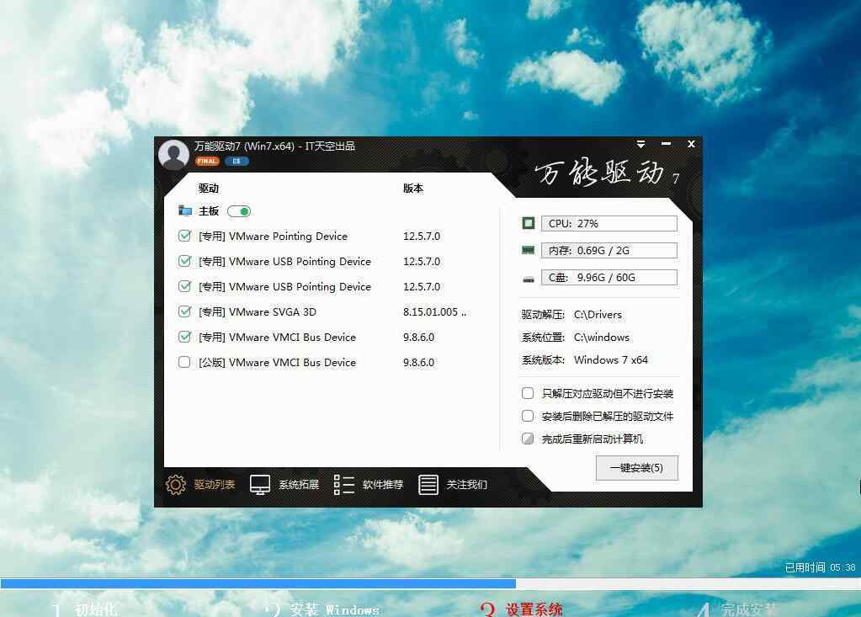Viewport: 861px width, 617px height.
Task: Click the 驱动列表 gear icon
Action: tap(176, 485)
